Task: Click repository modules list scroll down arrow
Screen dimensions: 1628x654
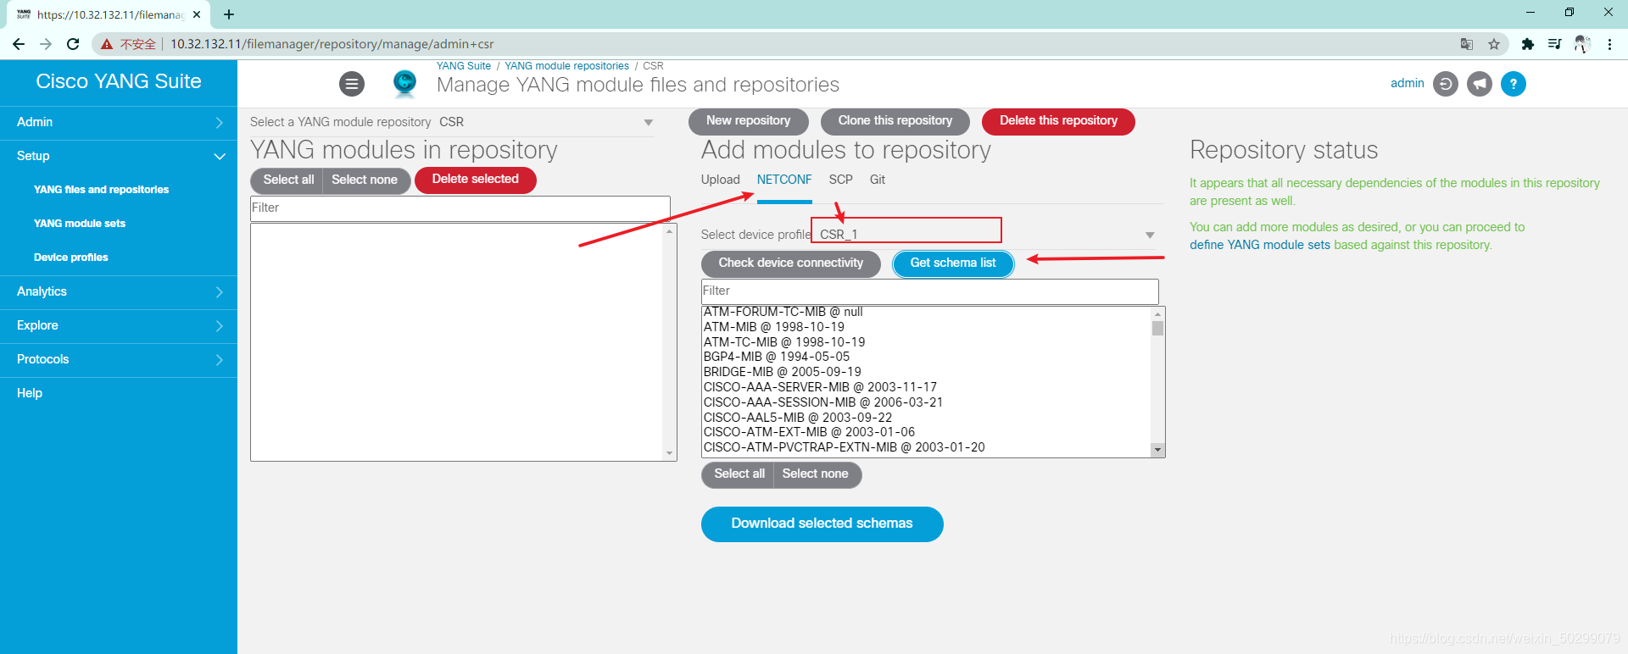Action: (670, 454)
